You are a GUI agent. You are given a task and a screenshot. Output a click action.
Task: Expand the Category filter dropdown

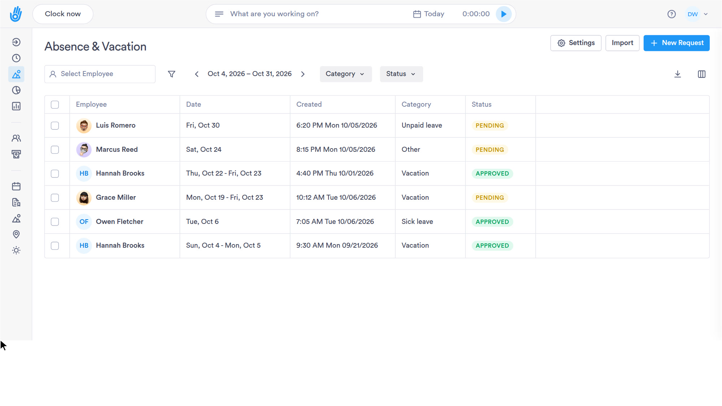[345, 74]
